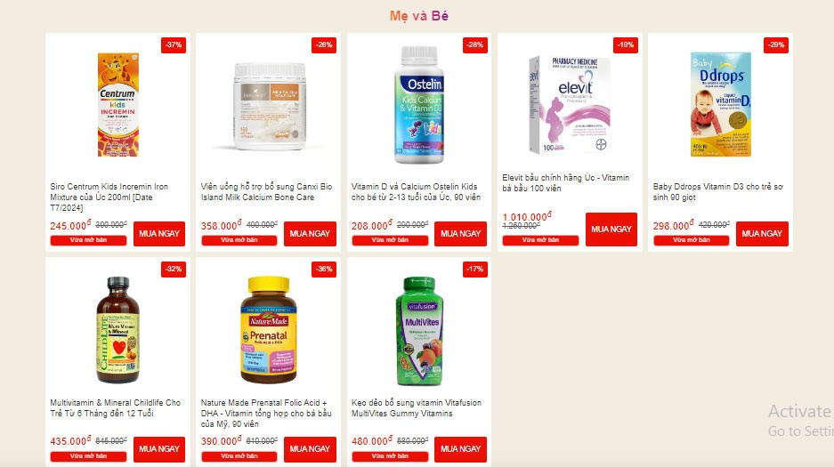Click MUA NGAY for Nature Made Prenatal

310,449
